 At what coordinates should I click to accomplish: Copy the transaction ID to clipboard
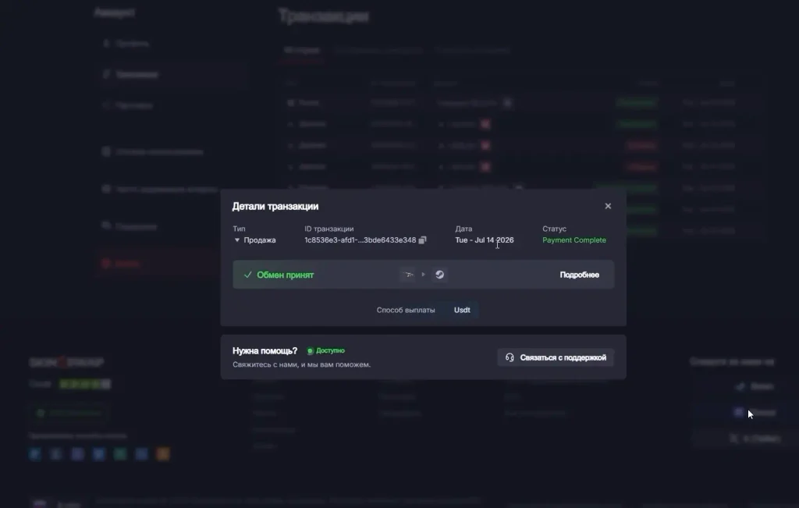tap(422, 240)
